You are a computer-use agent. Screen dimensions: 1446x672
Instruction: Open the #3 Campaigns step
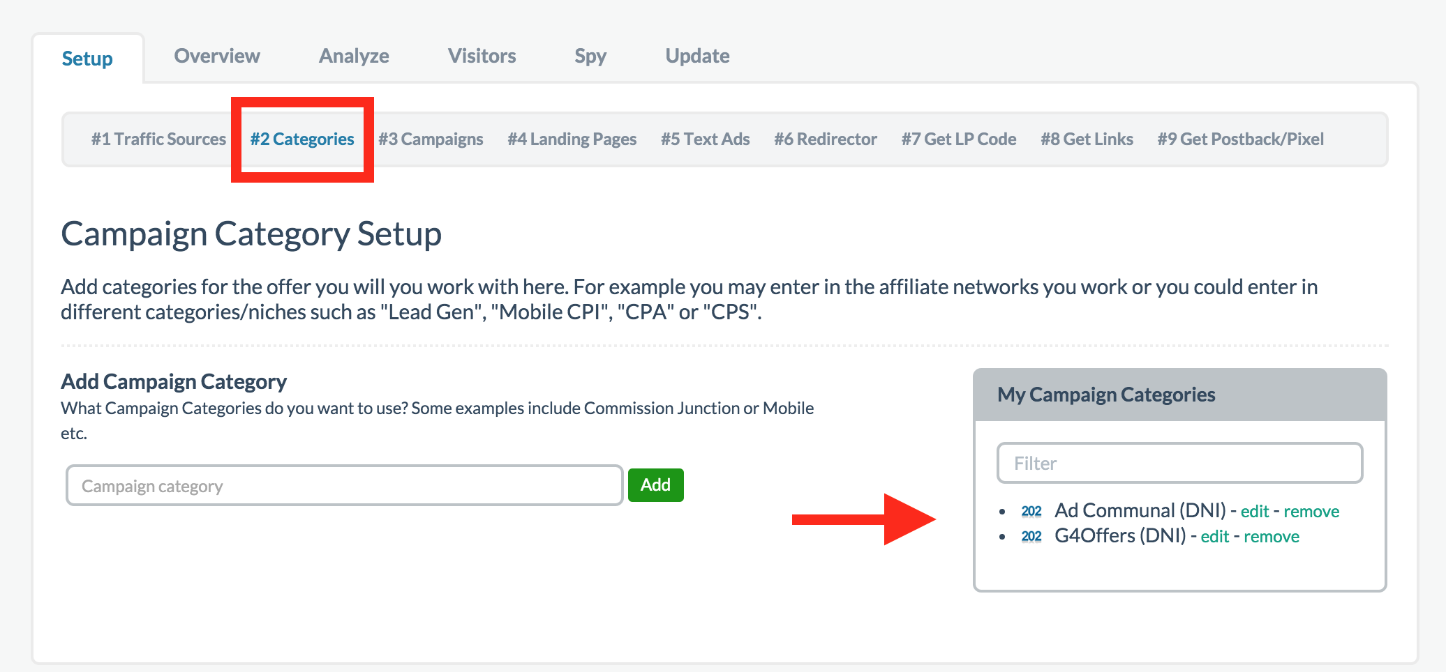tap(431, 139)
